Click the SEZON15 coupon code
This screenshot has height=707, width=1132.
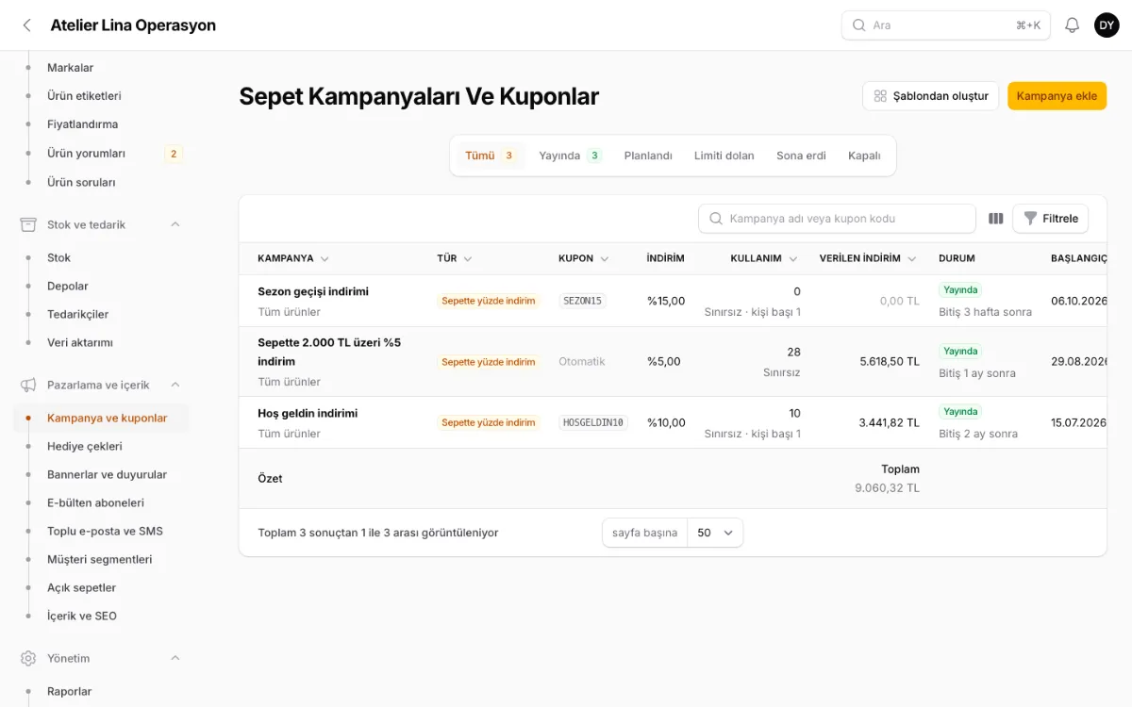pos(582,301)
